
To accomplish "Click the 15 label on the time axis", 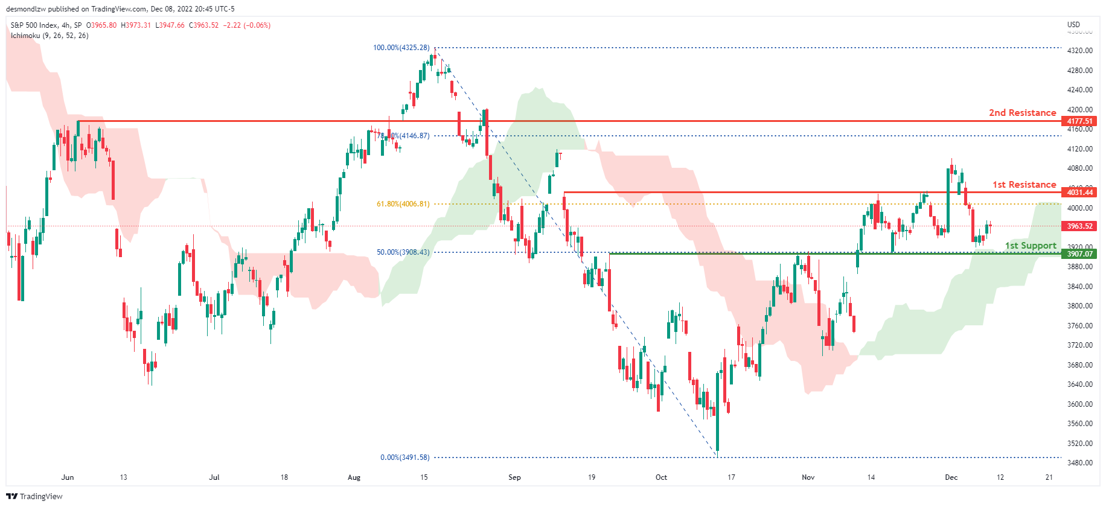I will [x=424, y=477].
